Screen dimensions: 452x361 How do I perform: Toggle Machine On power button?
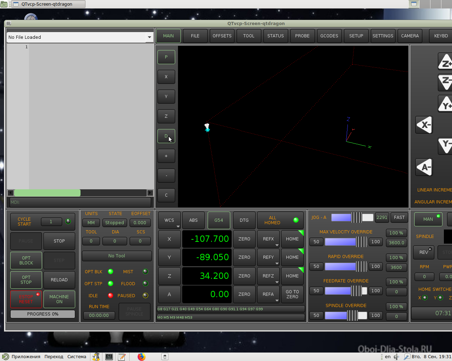tap(59, 299)
